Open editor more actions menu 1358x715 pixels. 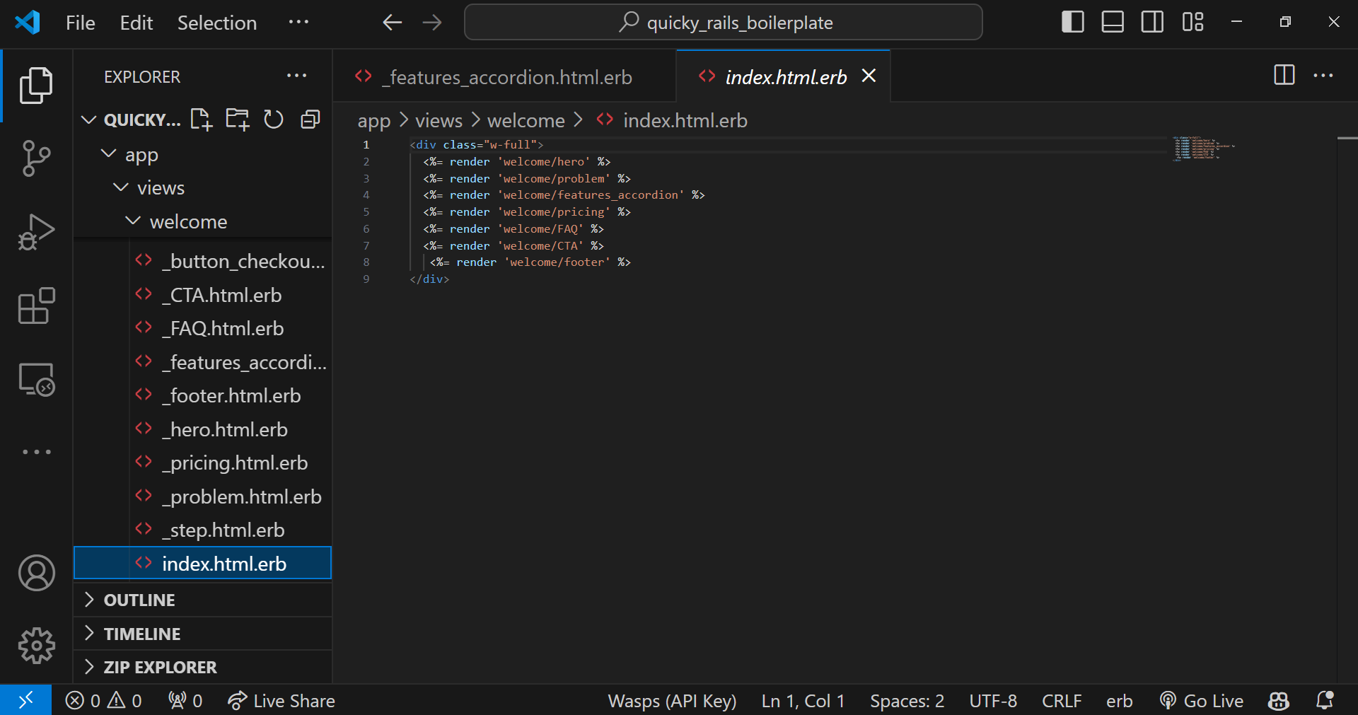[1323, 76]
